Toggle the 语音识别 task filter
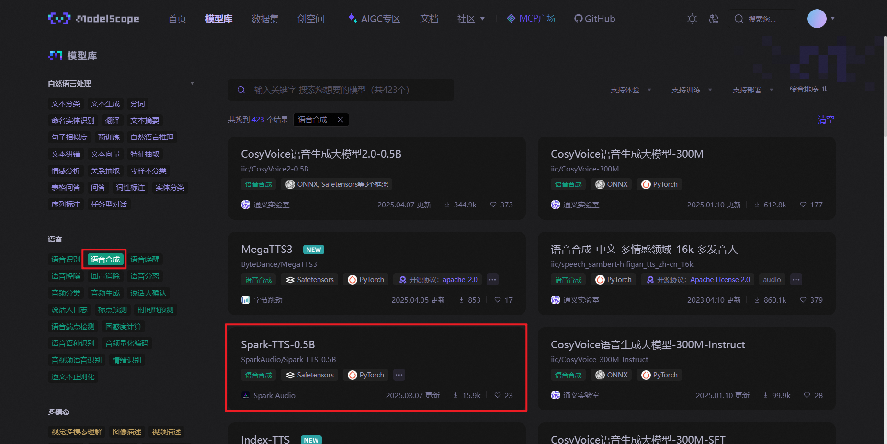887x444 pixels. 66,259
